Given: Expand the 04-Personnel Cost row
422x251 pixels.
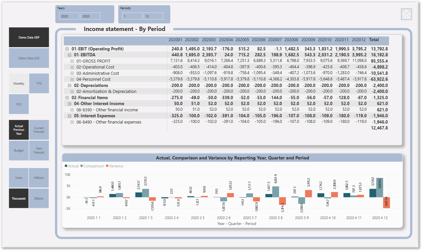Looking at the screenshot, I should (x=72, y=79).
